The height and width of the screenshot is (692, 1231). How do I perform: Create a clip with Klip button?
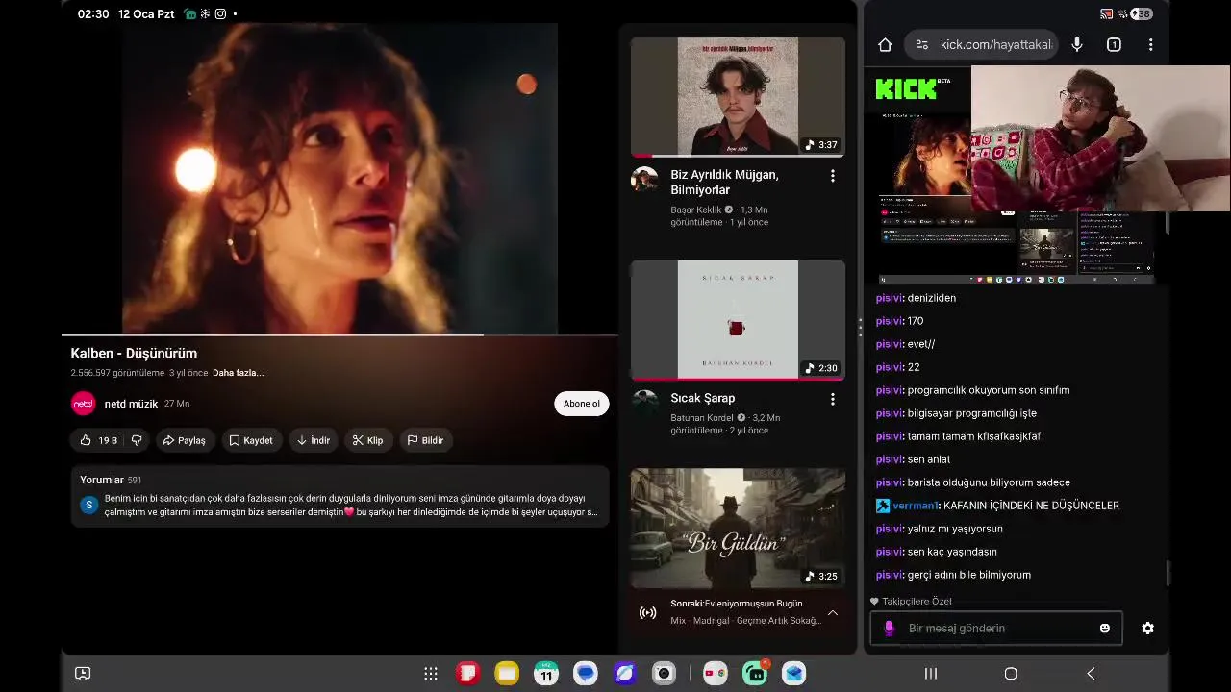pos(367,440)
